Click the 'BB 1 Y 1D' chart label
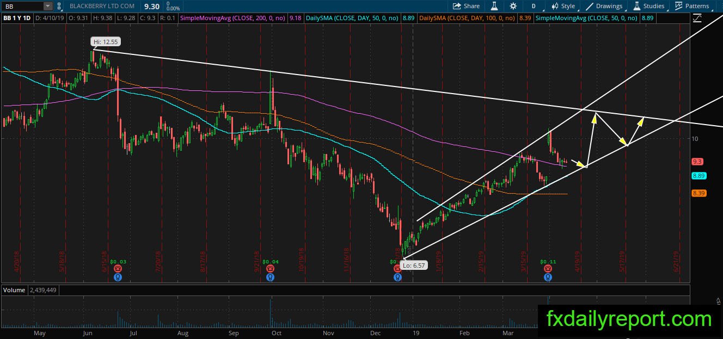Viewport: 723px width, 339px height. tap(17, 18)
